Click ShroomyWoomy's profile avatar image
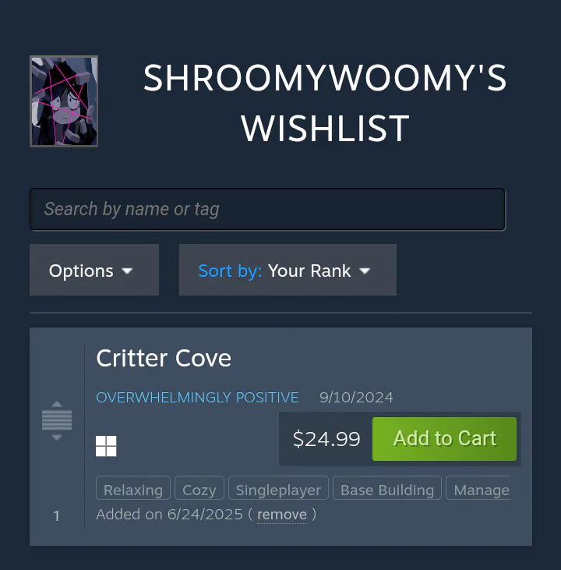 (64, 101)
